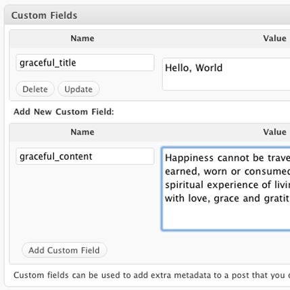290x290 pixels.
Task: Focus the graceful_content name input field
Action: 85,156
